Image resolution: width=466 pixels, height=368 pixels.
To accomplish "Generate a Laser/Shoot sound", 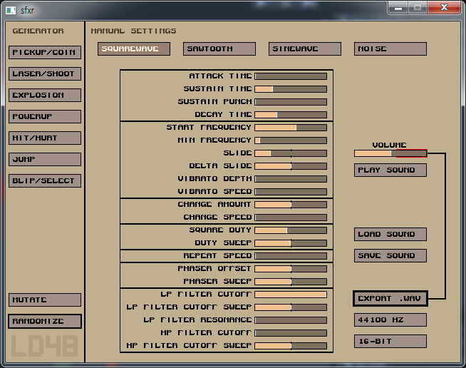I will (x=45, y=73).
